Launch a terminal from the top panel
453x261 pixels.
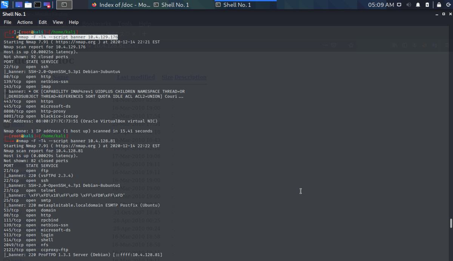pos(37,4)
